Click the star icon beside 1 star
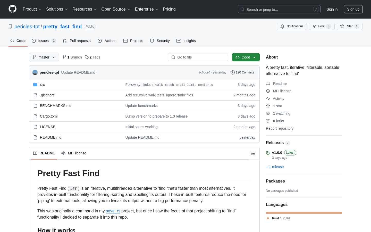Screen dimensions: 371x232 tap(268, 106)
